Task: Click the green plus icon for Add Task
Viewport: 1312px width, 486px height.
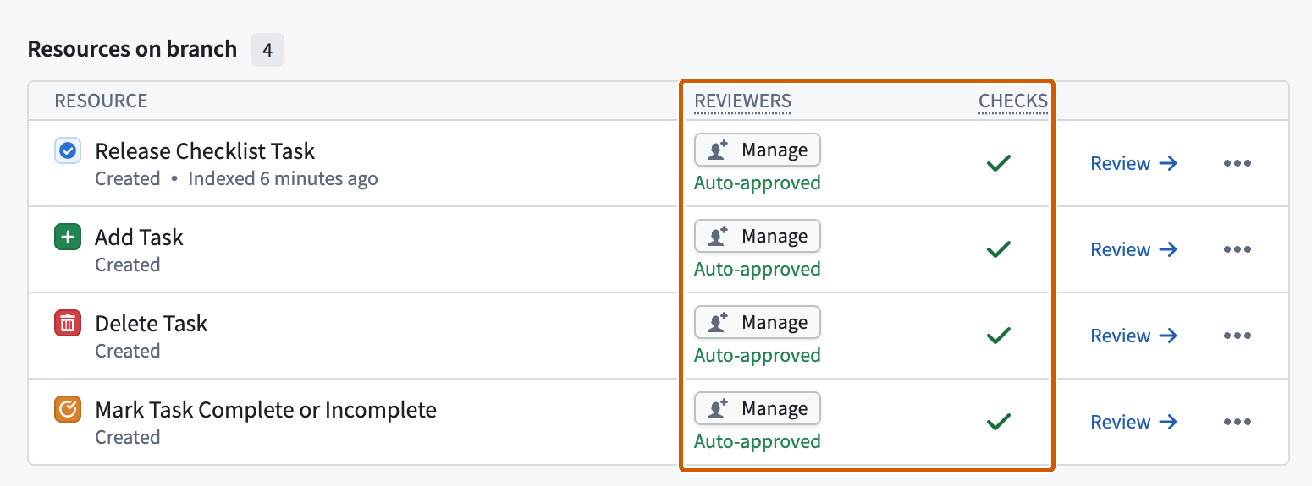Action: point(67,238)
